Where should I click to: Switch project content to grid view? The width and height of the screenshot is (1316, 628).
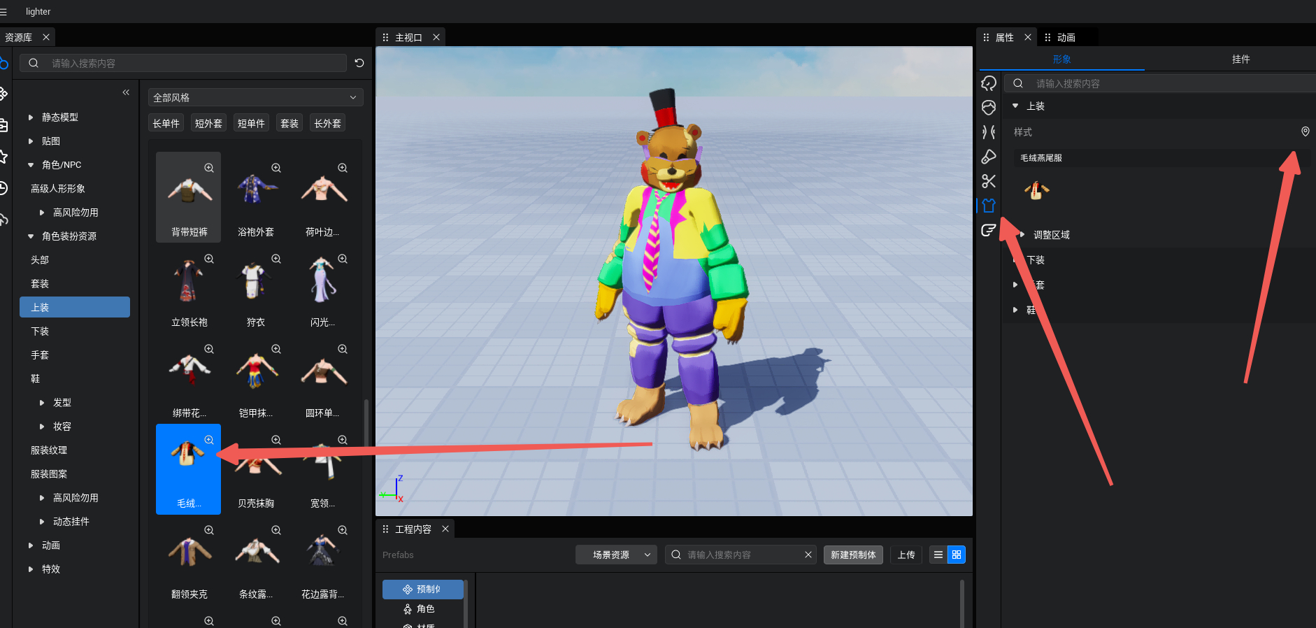coord(957,555)
